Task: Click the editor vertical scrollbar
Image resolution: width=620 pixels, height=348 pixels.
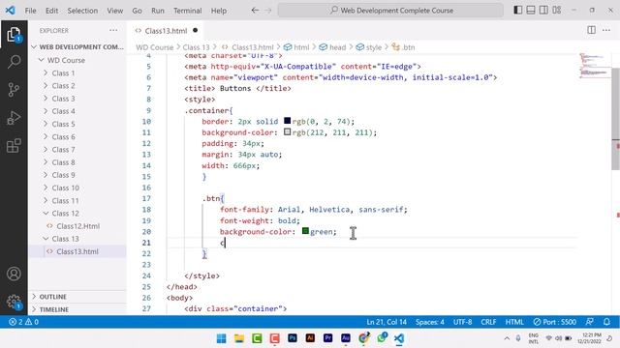Action: pyautogui.click(x=616, y=118)
